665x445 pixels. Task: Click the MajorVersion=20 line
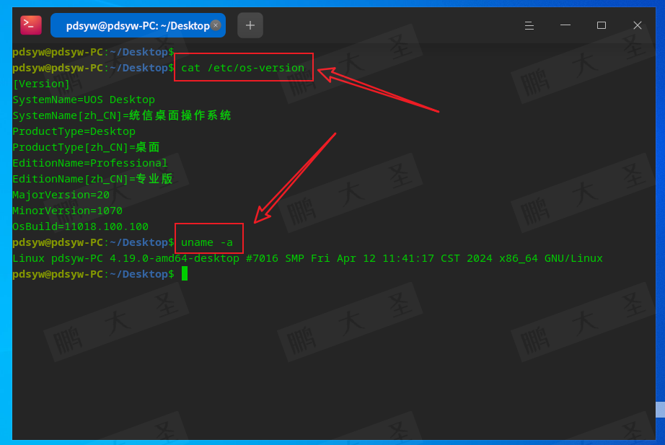coord(61,195)
